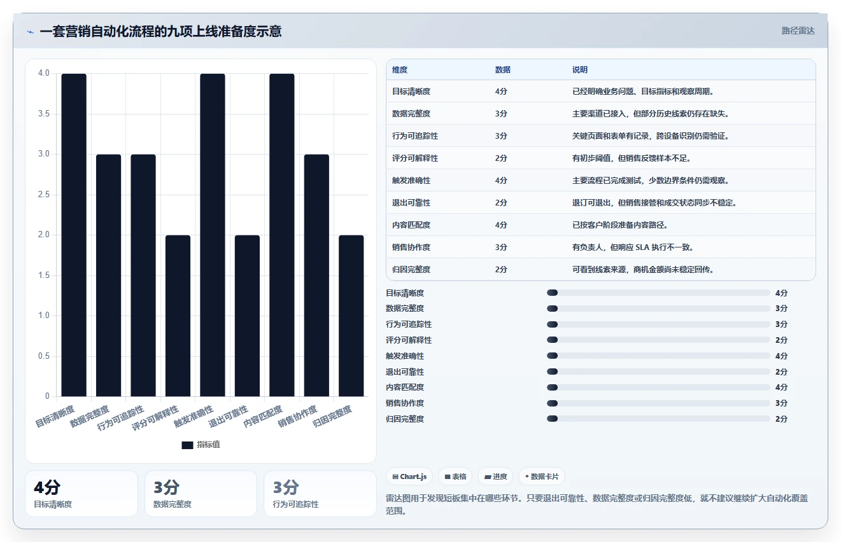Click the 行为可追踪性 bar in the bar chart
The height and width of the screenshot is (542, 841).
143,275
